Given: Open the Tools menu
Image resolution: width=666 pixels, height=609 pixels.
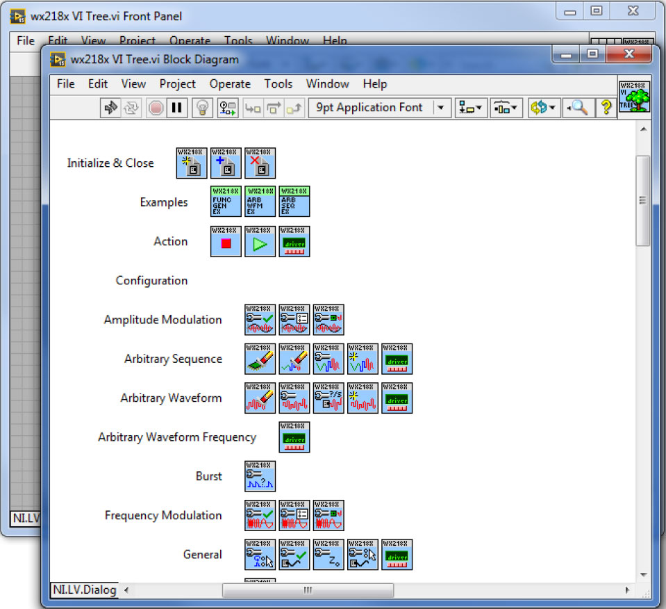Looking at the screenshot, I should (x=278, y=84).
